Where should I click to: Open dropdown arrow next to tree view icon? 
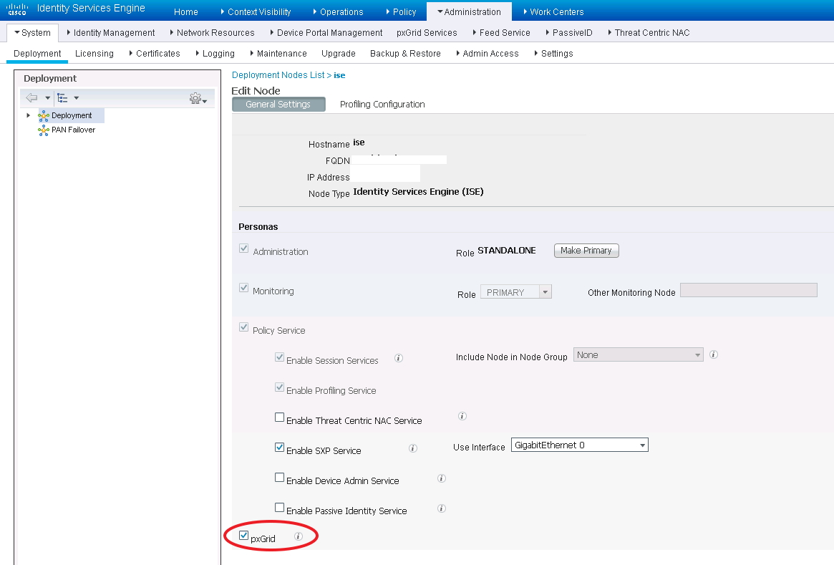[76, 98]
